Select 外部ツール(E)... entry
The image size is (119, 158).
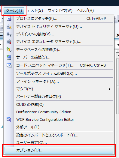coord(59,127)
